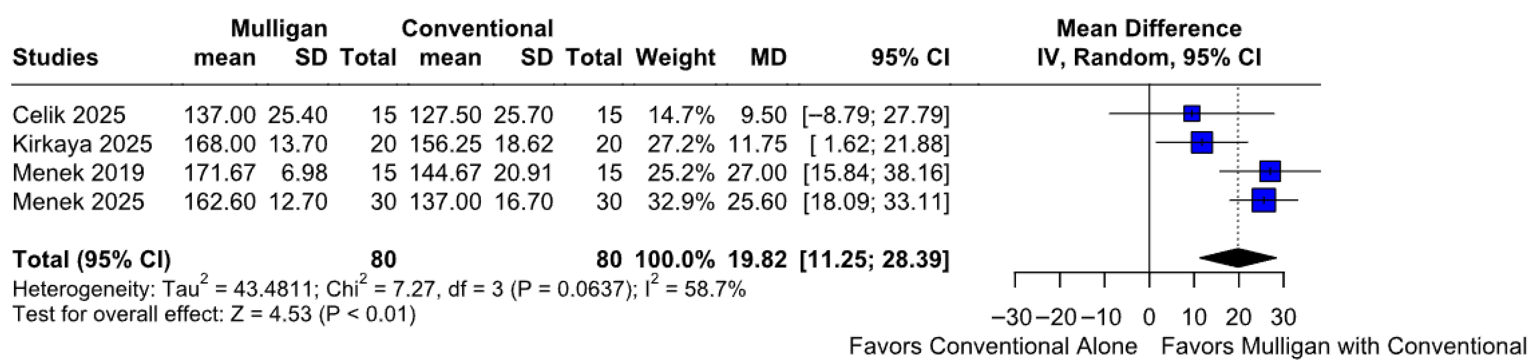
Task: Select the Menek 2019 study name
Action: 78,172
